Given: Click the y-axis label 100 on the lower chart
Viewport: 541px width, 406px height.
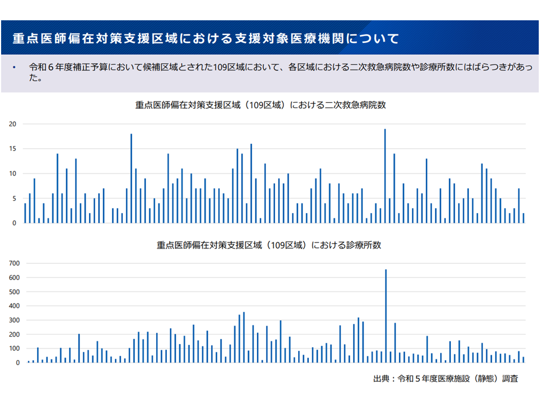Looking at the screenshot, I should [x=14, y=348].
